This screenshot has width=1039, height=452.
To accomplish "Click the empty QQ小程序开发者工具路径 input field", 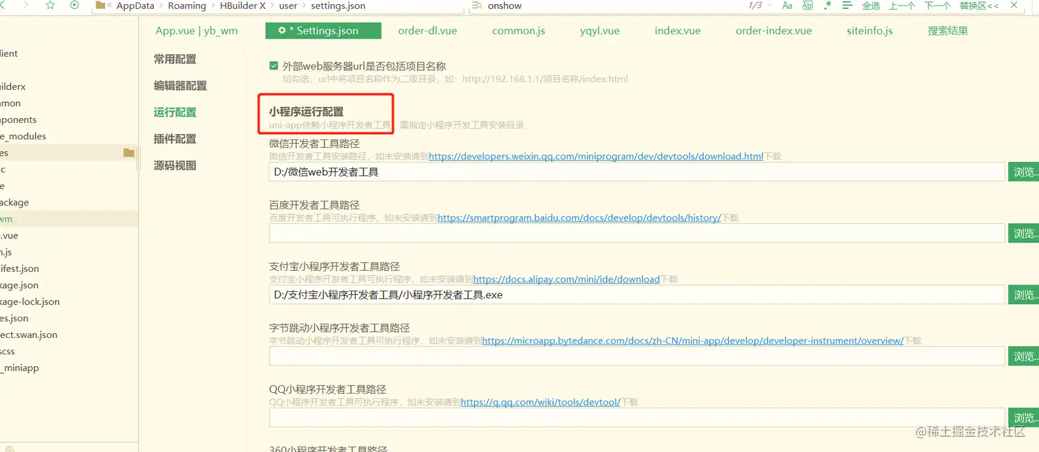I will (x=637, y=418).
